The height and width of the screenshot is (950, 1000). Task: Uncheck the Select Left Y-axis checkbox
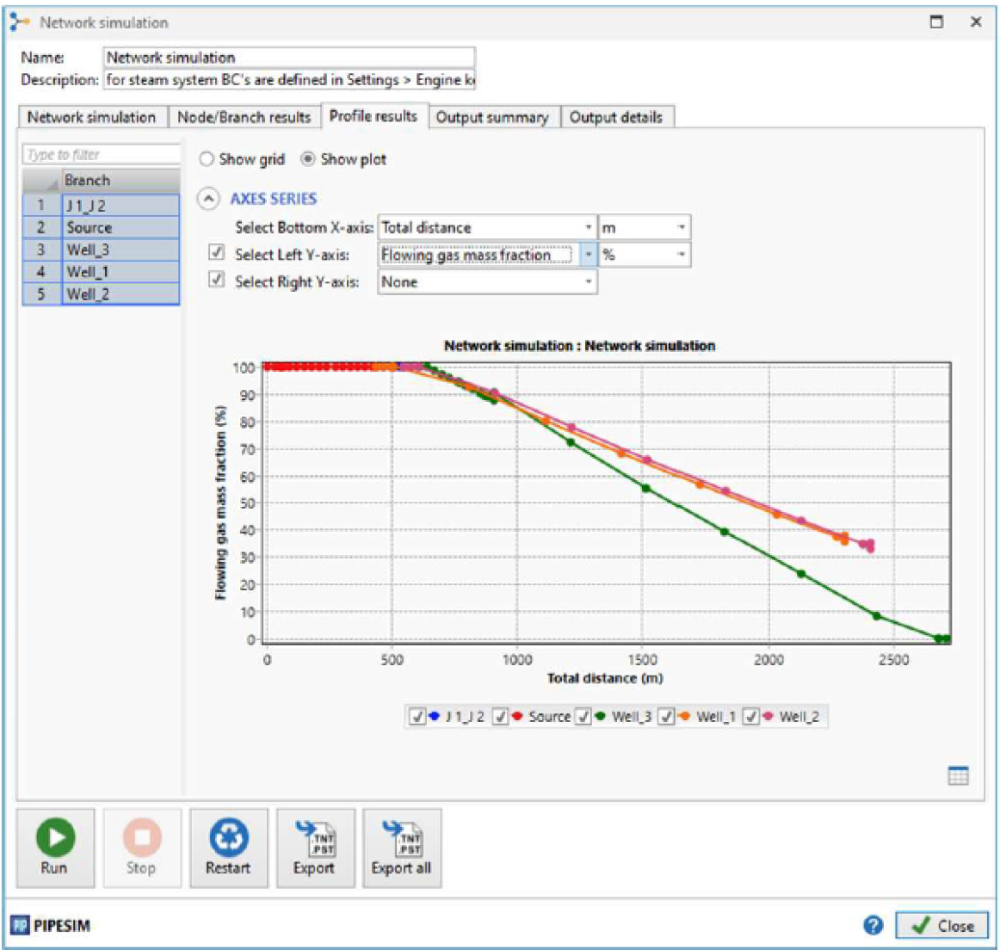(x=217, y=253)
